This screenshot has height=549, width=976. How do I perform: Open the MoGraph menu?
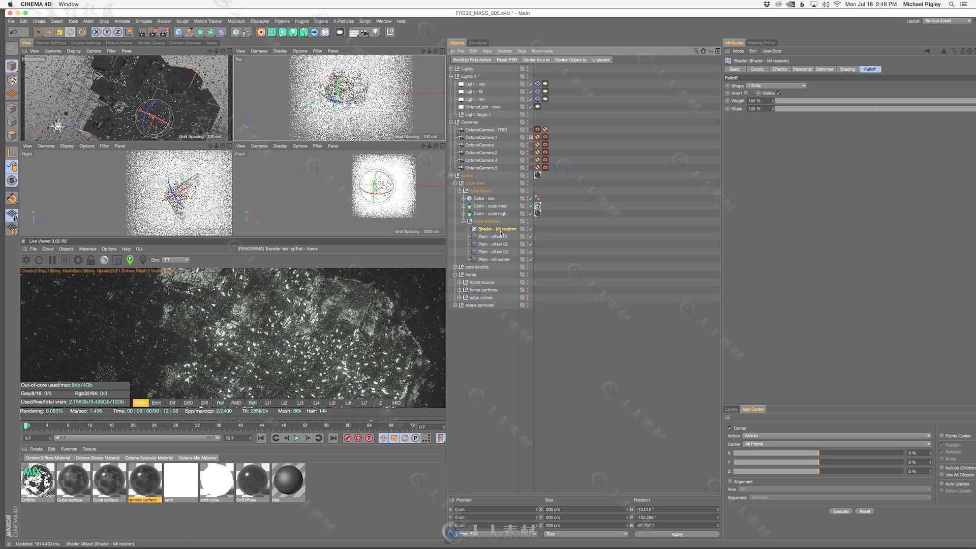236,21
